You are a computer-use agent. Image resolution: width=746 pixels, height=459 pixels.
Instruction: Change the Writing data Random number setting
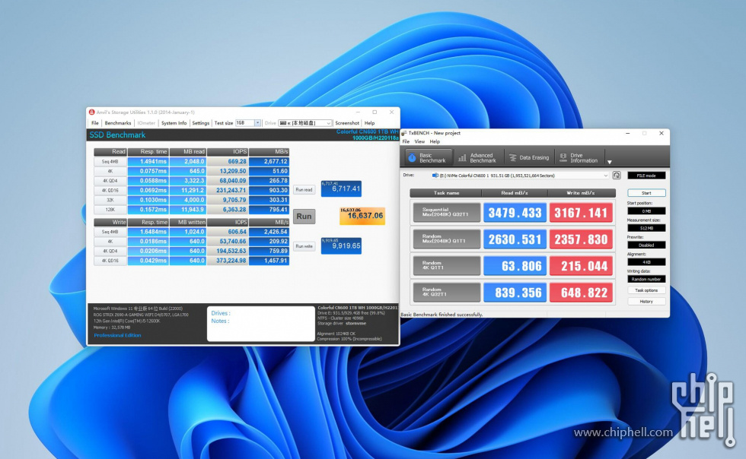coord(646,280)
